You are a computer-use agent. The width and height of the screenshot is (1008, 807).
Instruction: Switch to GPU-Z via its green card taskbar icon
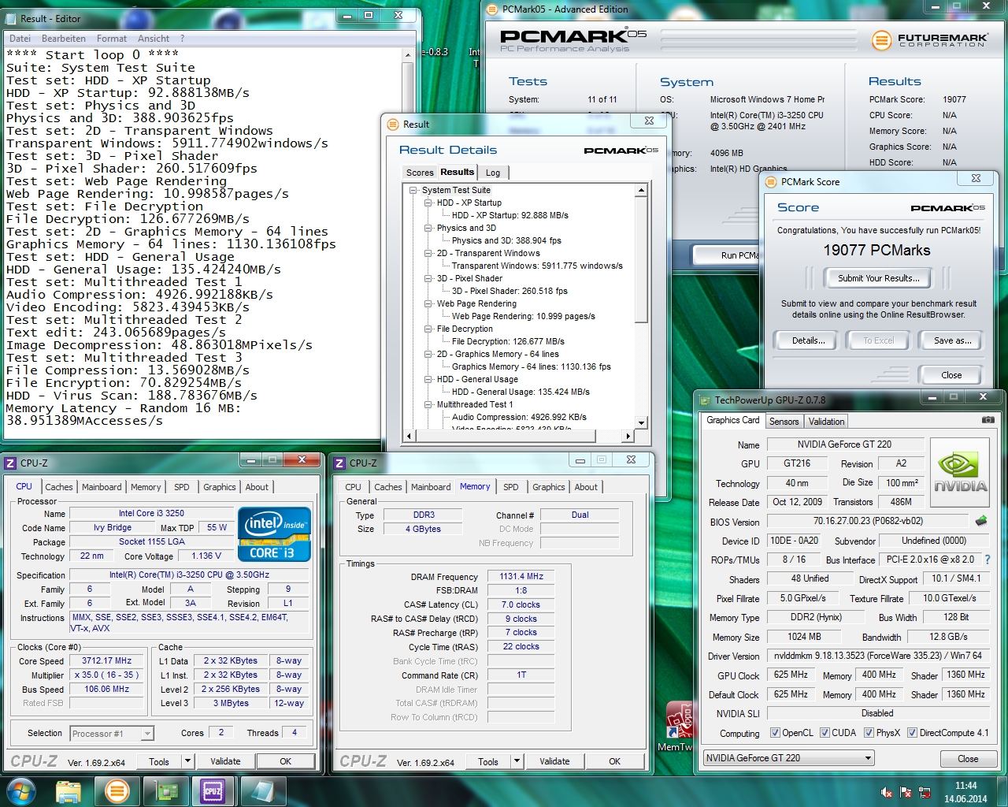(x=165, y=790)
